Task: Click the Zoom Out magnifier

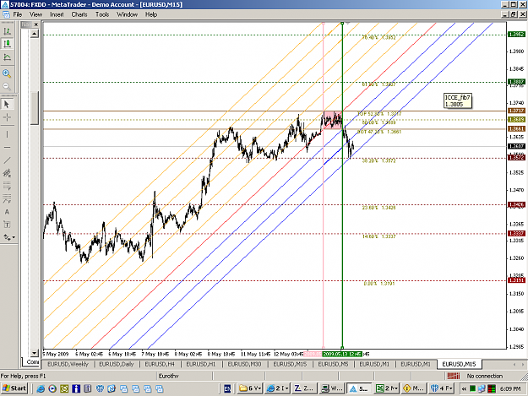Action: [x=7, y=87]
